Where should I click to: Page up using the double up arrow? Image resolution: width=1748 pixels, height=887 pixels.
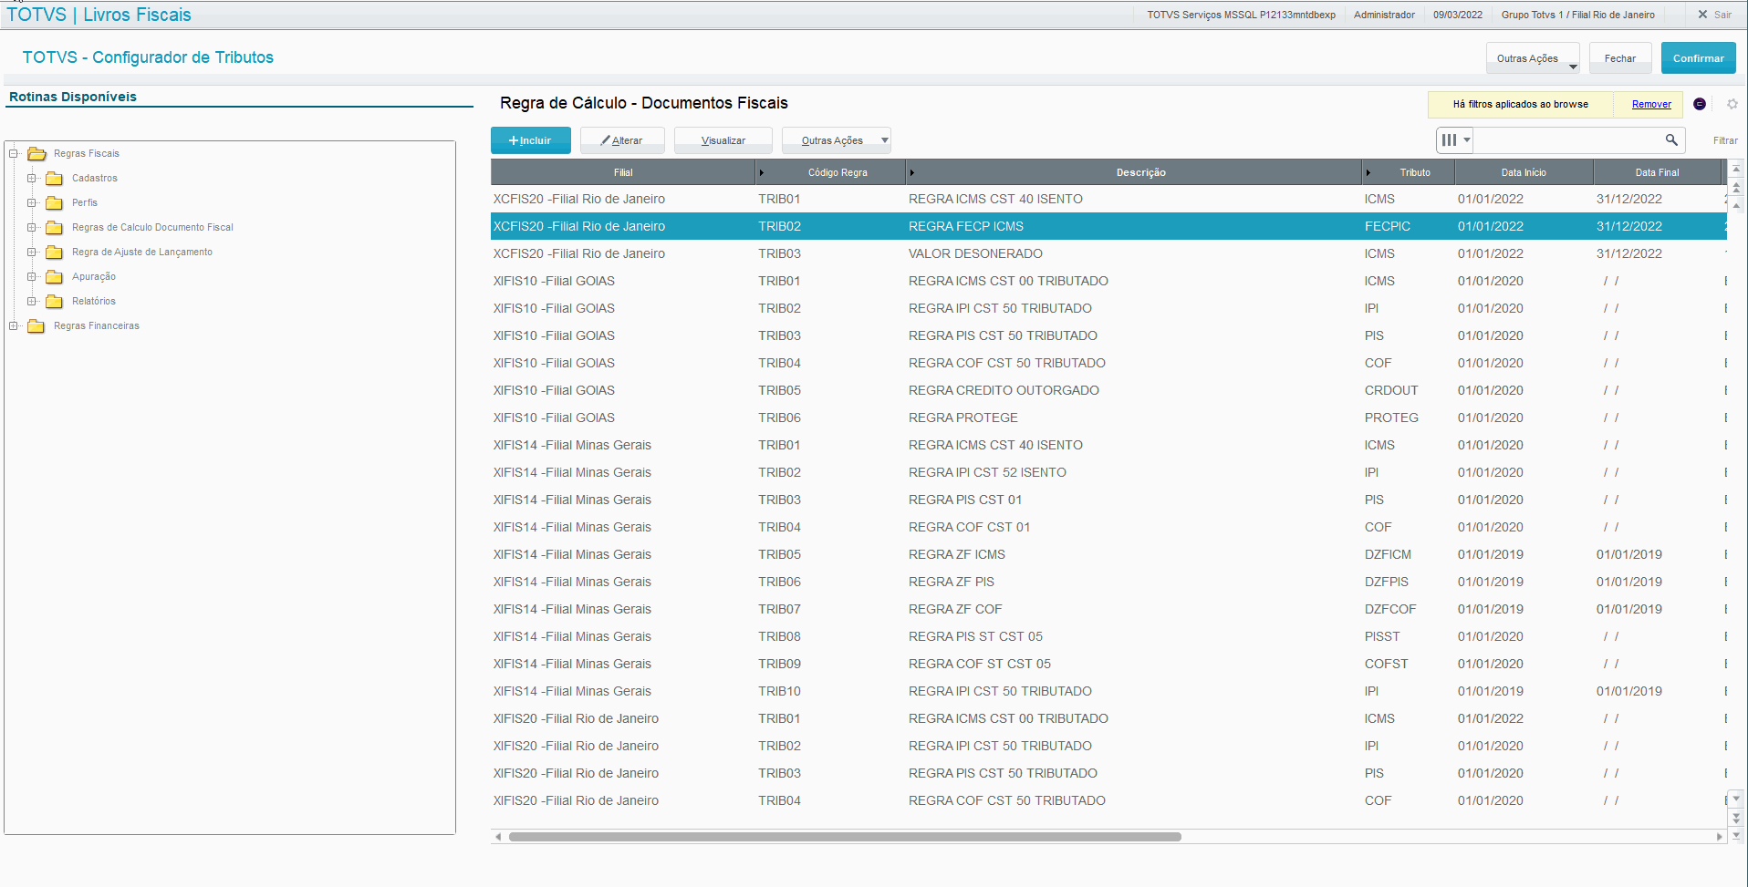[x=1737, y=187]
